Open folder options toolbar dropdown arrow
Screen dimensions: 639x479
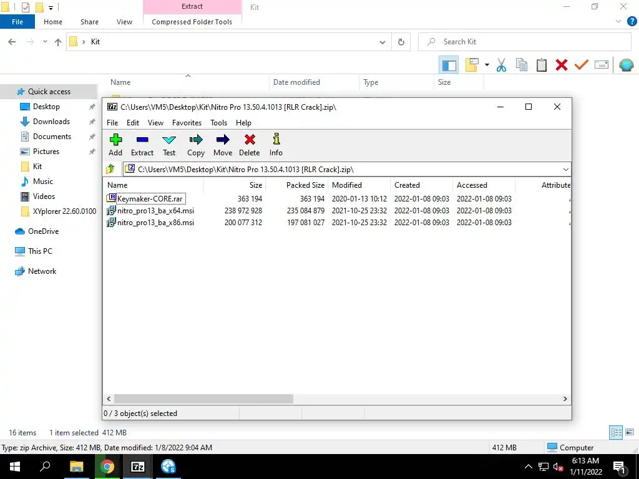tap(487, 65)
